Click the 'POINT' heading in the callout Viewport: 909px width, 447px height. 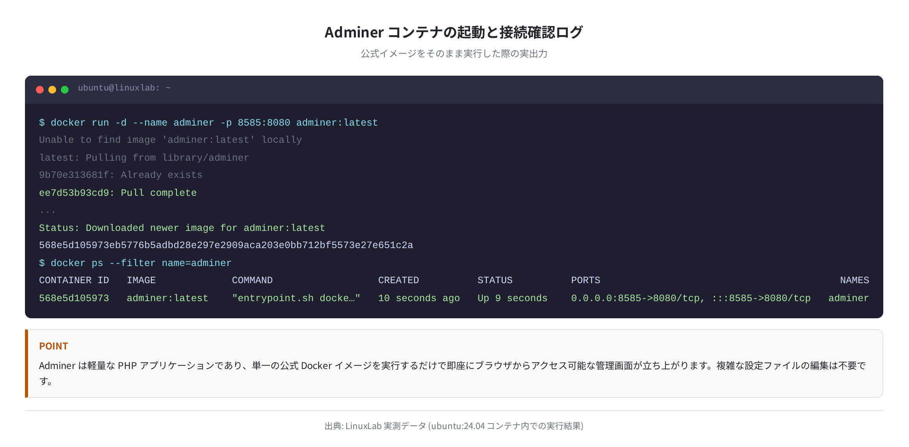53,346
